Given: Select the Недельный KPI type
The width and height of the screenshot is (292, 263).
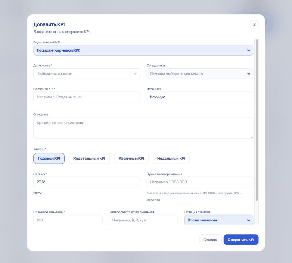Looking at the screenshot, I should coord(171,159).
